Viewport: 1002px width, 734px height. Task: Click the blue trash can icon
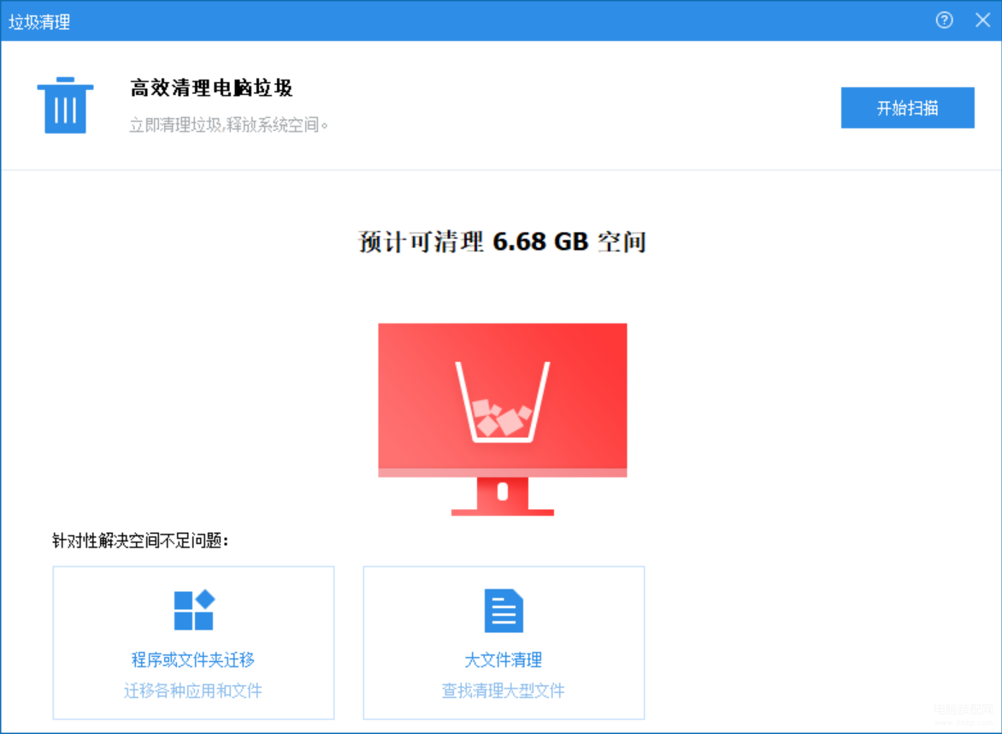click(65, 105)
